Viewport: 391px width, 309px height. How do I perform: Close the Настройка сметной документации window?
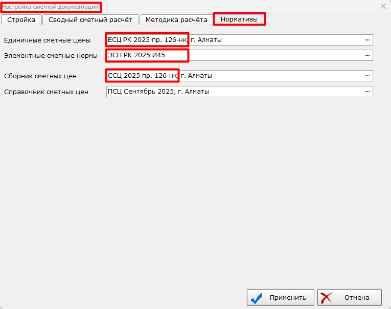click(383, 7)
